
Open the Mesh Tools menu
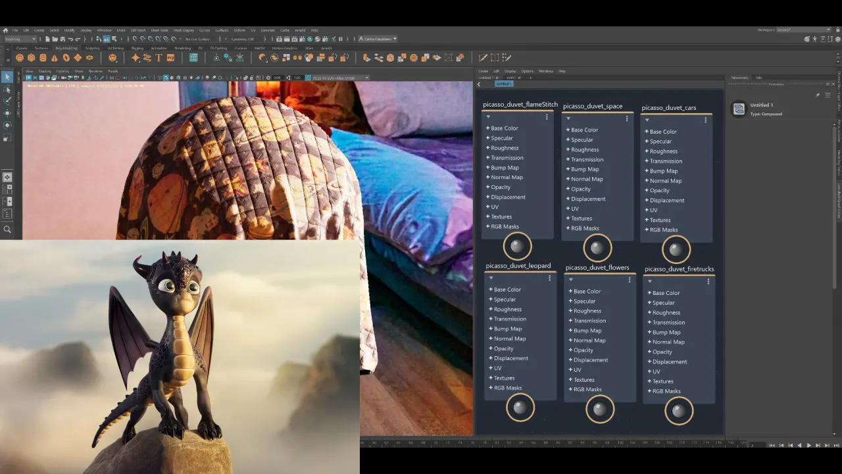click(x=159, y=30)
